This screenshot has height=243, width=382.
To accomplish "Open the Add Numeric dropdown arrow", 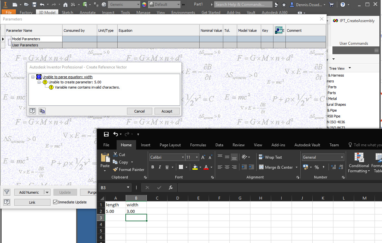I will [x=47, y=192].
